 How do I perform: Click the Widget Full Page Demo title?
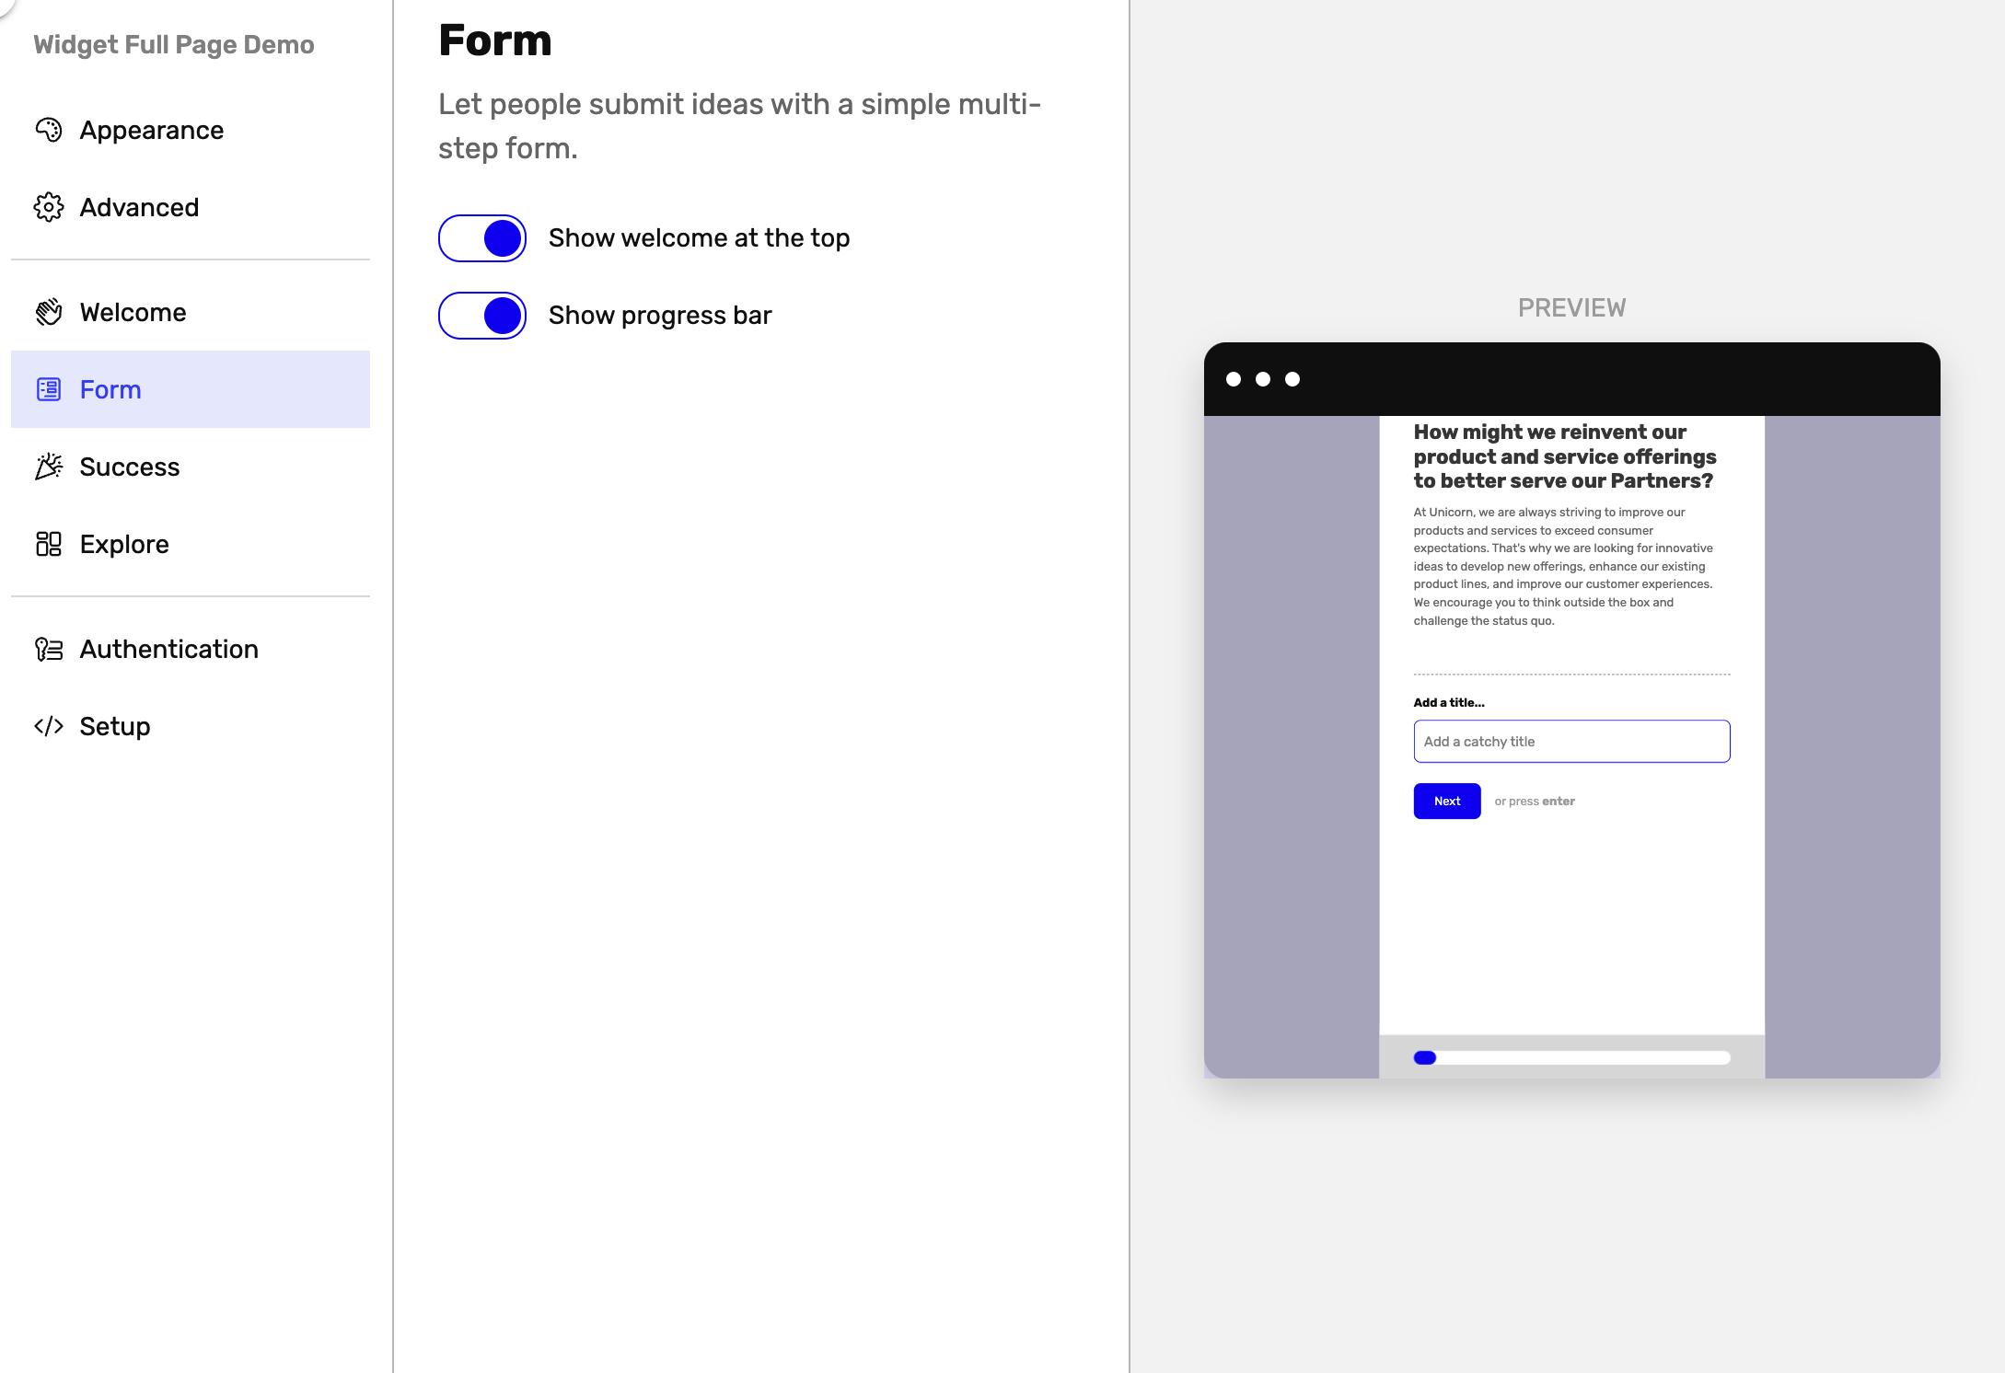coord(174,45)
